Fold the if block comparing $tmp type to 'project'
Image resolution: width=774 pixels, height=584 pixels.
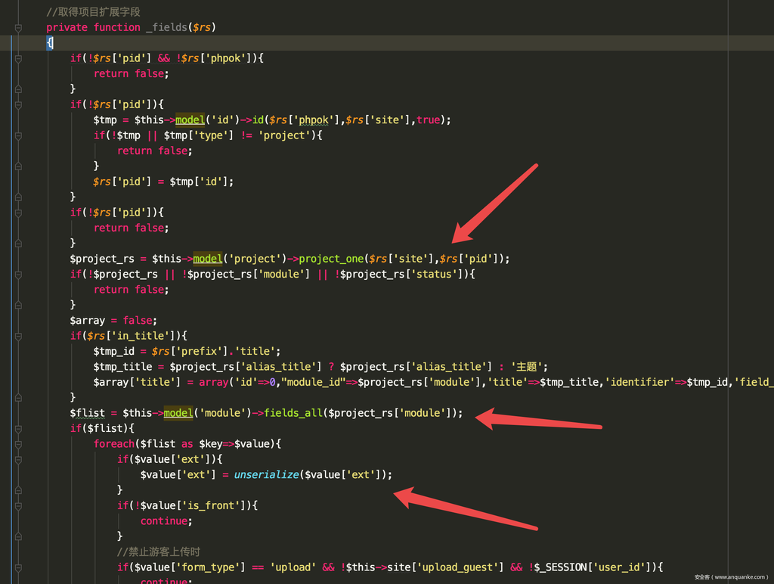click(x=18, y=135)
